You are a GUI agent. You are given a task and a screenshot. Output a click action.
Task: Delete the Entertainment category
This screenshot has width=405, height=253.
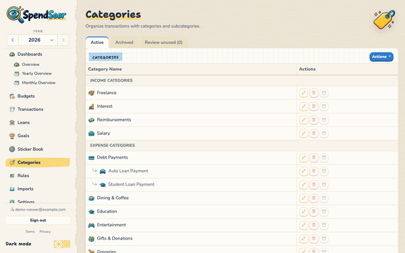click(x=314, y=225)
